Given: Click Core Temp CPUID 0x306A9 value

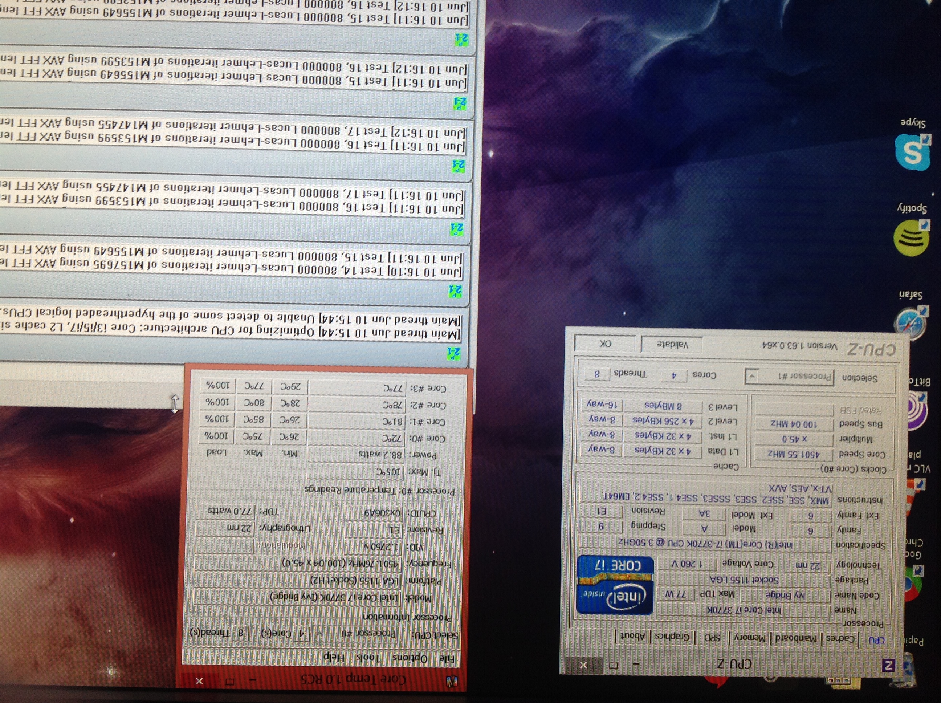Looking at the screenshot, I should click(373, 513).
